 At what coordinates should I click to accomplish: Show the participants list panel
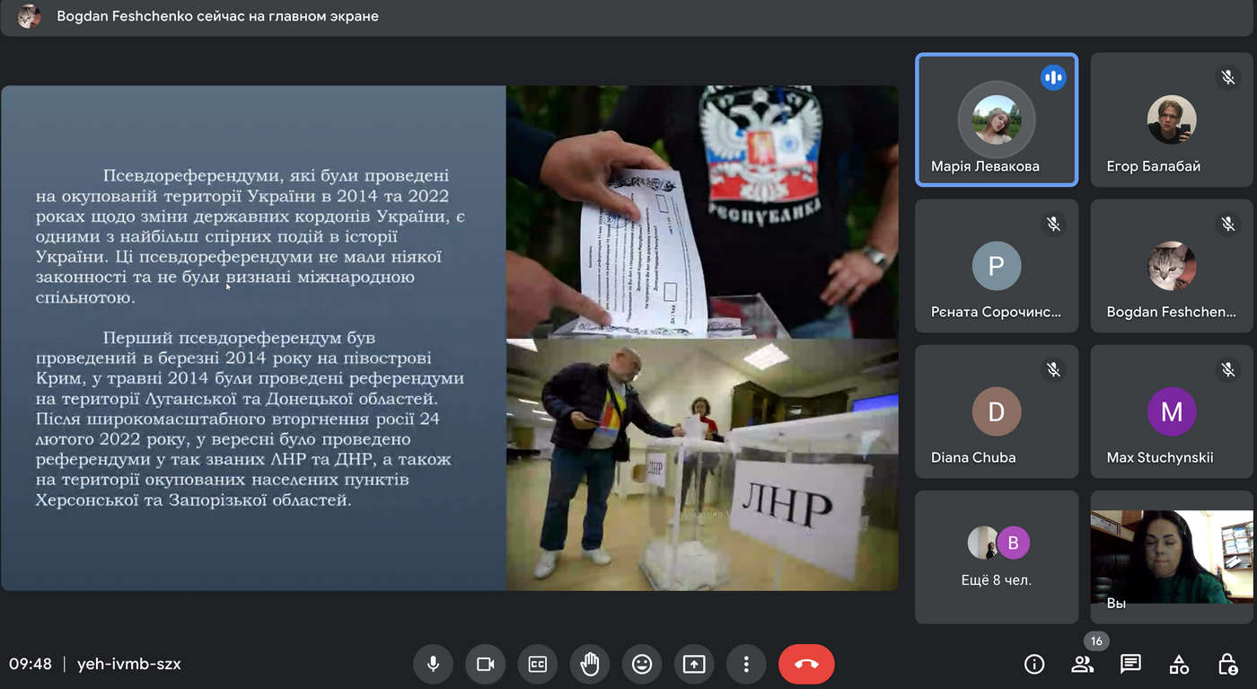(1083, 664)
